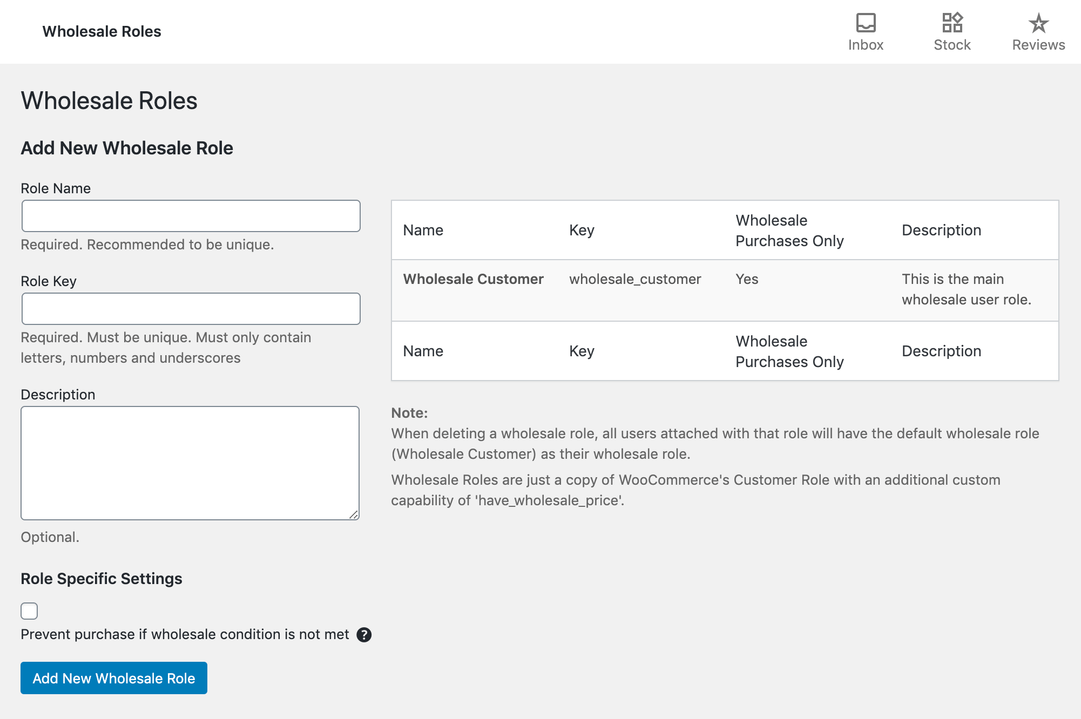Click the description textarea resize handle
Image resolution: width=1081 pixels, height=719 pixels.
click(x=354, y=514)
